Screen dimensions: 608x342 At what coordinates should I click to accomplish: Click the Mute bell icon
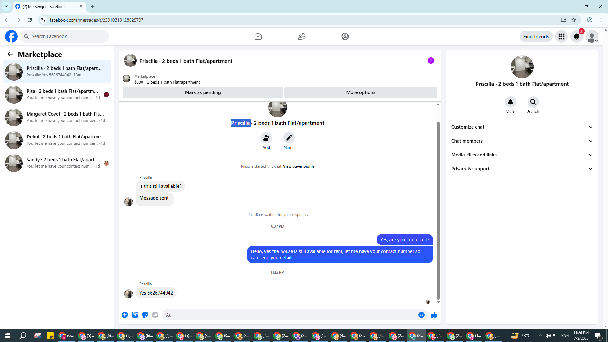(510, 102)
